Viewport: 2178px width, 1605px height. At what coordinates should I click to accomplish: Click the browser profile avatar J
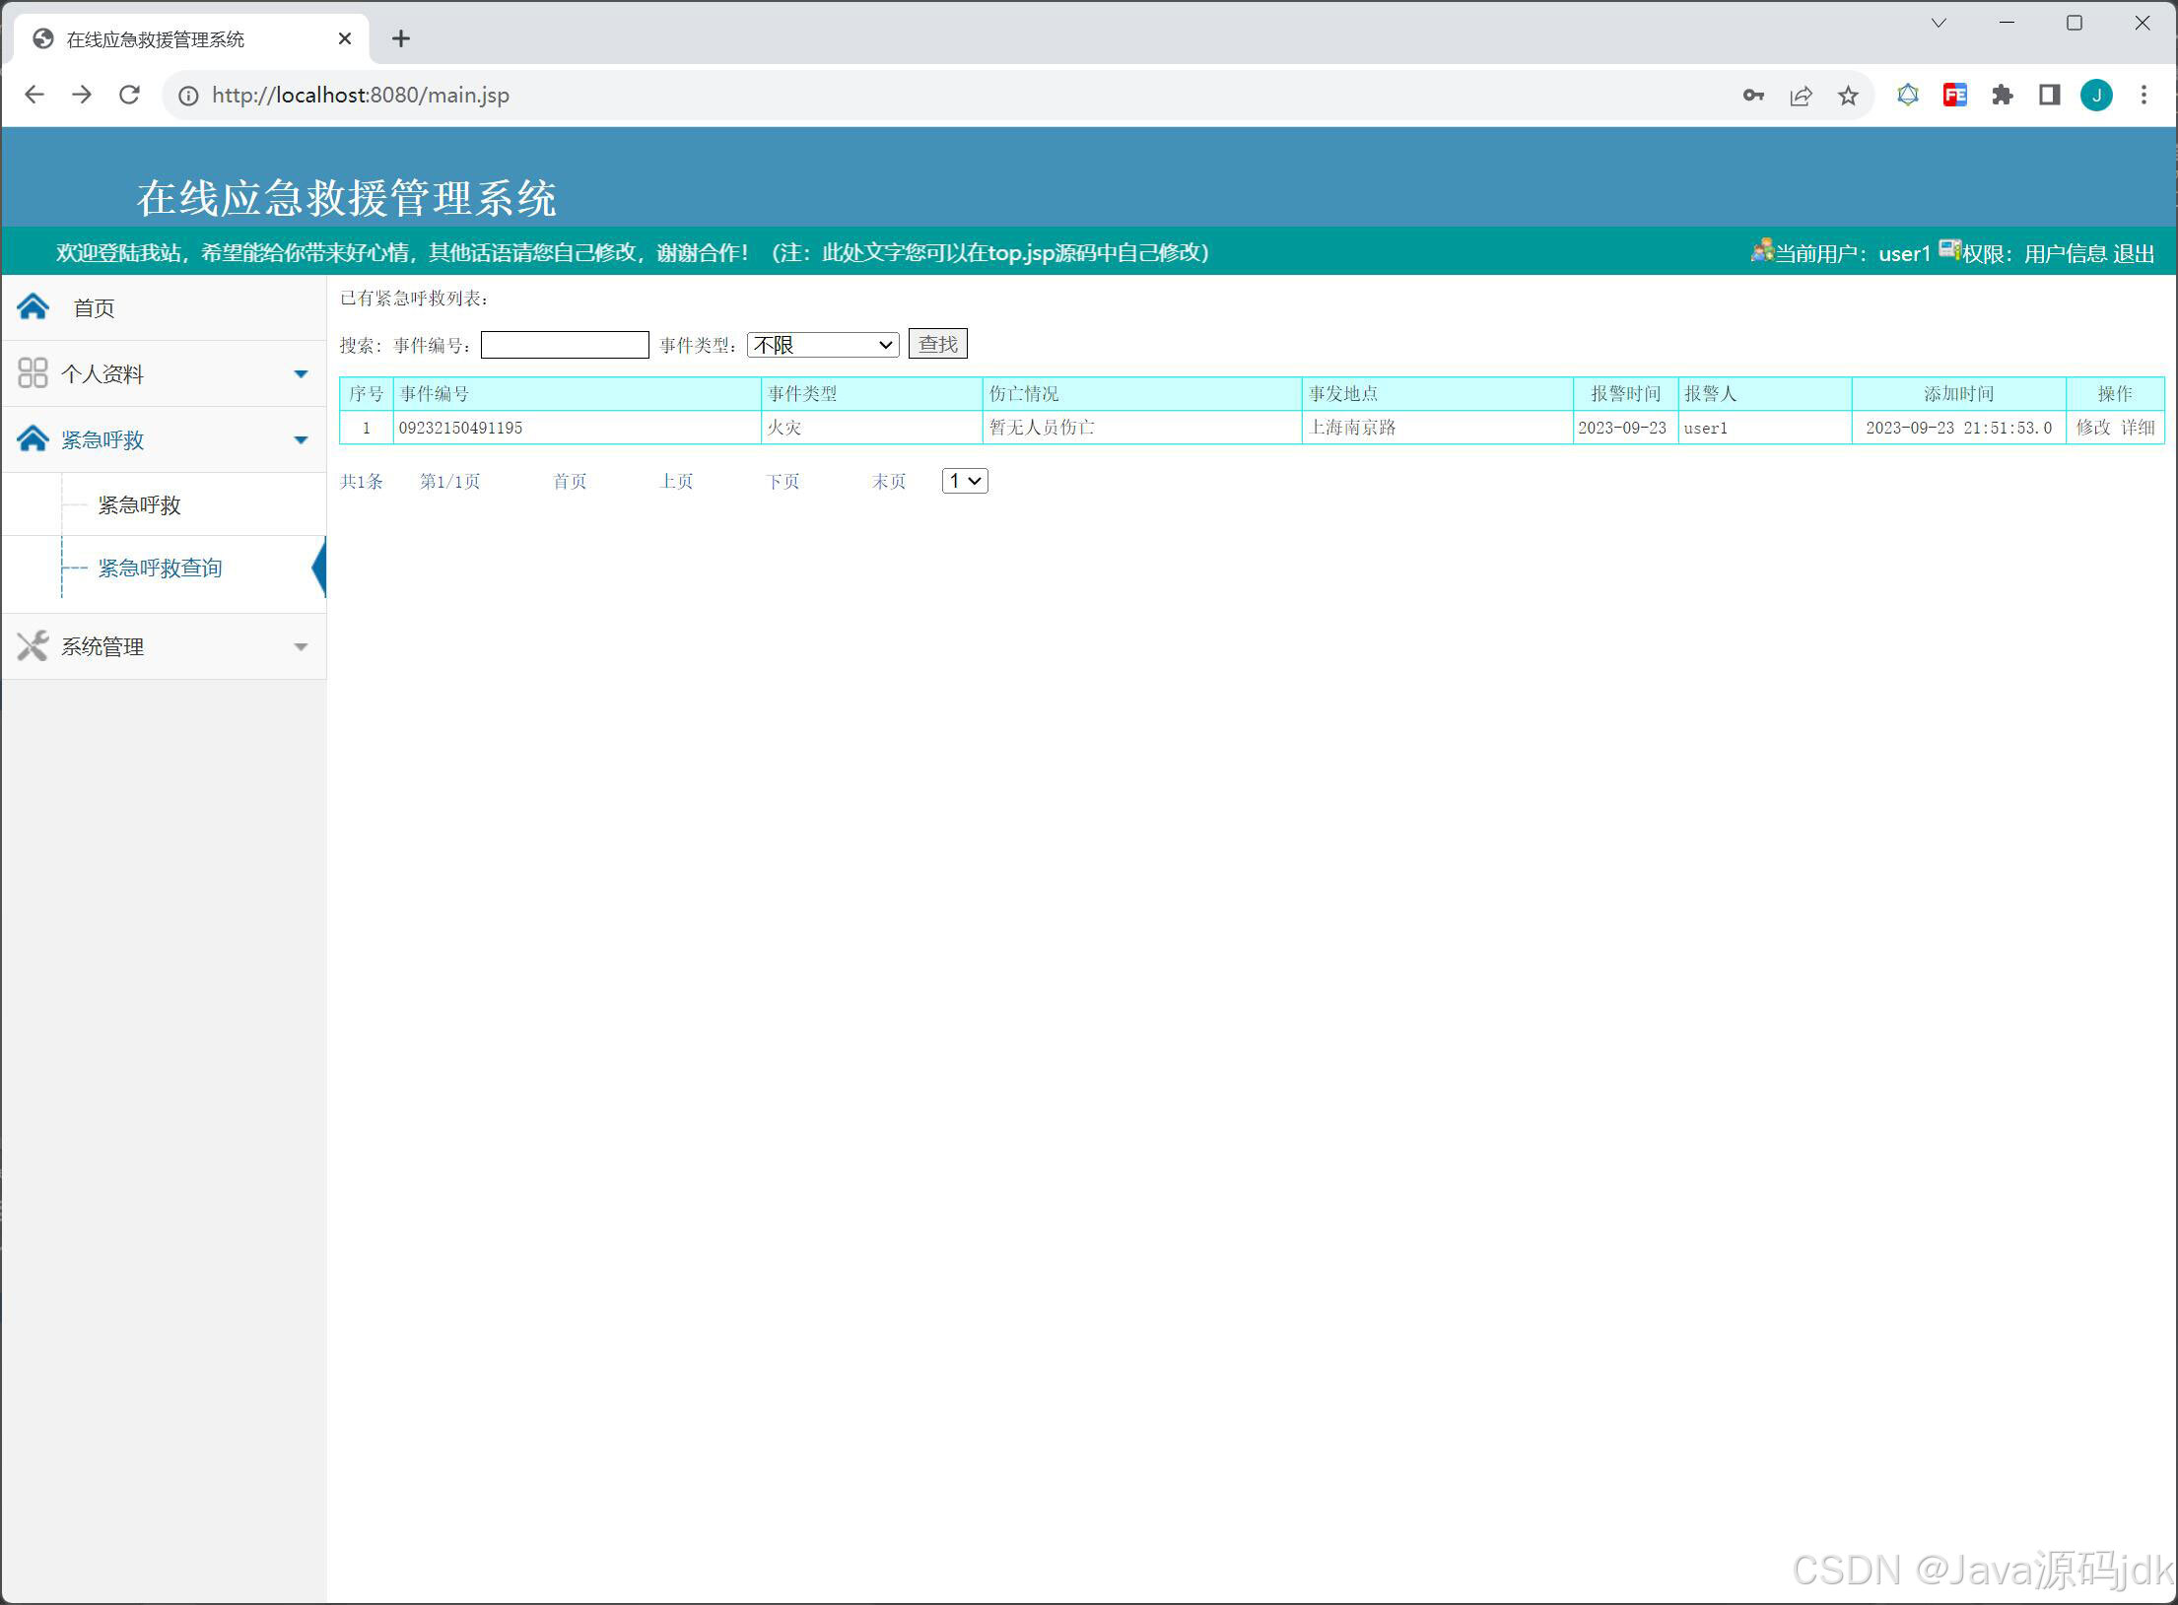(x=2096, y=95)
